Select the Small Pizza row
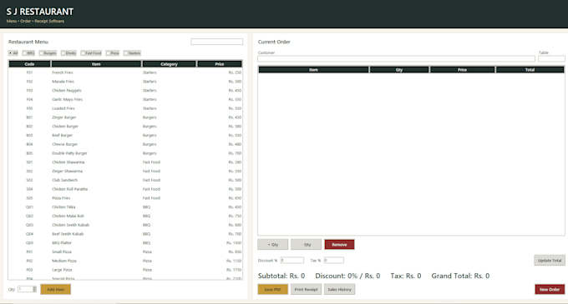568x304 pixels. pyautogui.click(x=125, y=252)
